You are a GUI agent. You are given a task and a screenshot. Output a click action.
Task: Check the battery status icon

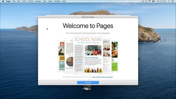[153, 1]
